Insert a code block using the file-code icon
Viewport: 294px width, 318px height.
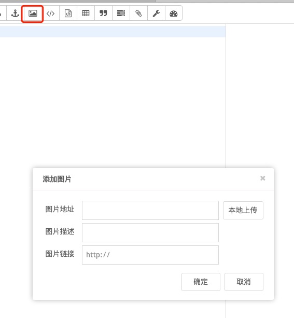click(68, 13)
